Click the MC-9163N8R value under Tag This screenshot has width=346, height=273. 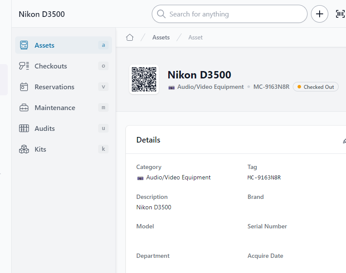click(x=264, y=178)
